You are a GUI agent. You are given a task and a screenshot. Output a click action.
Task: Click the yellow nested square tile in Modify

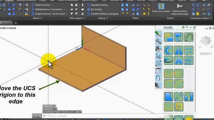tap(179, 107)
